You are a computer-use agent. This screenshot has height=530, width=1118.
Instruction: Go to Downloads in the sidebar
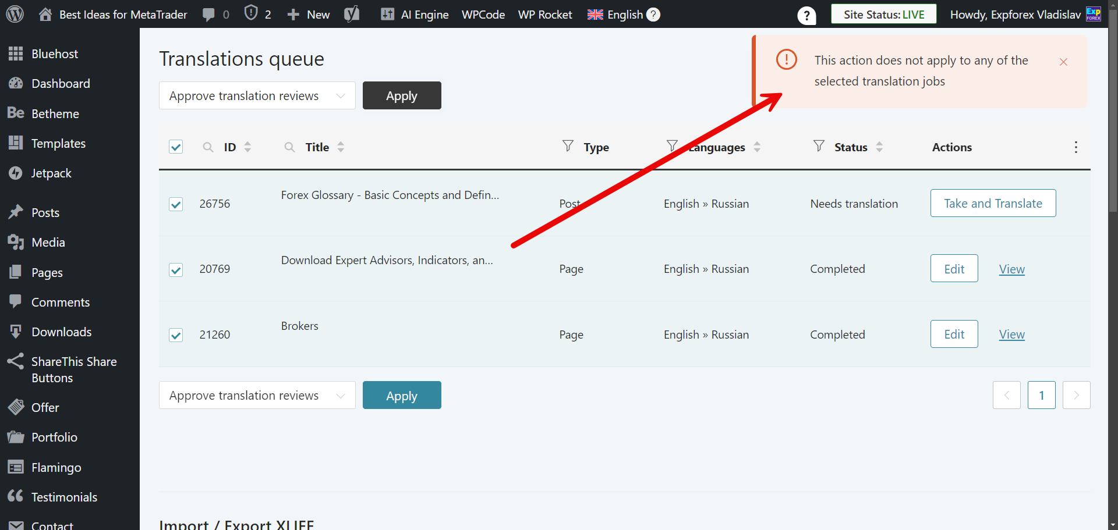coord(61,332)
